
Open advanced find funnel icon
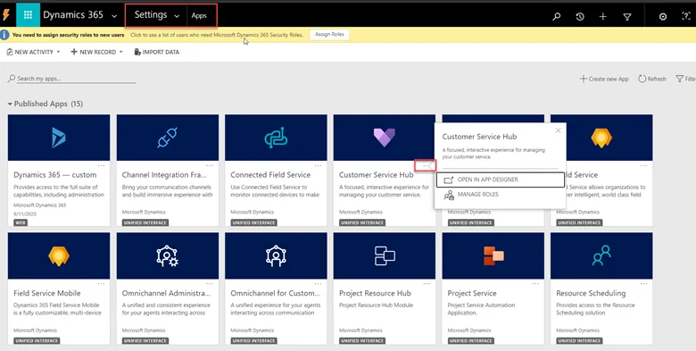click(x=627, y=16)
